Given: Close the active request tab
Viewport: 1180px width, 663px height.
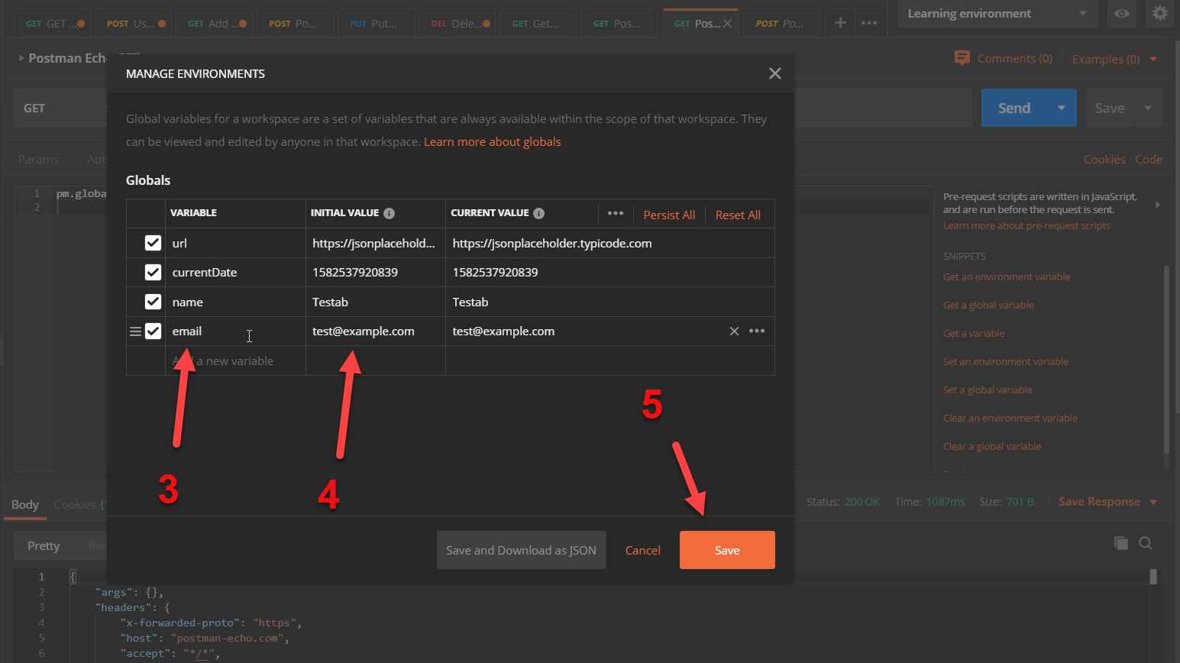Looking at the screenshot, I should click(x=727, y=24).
